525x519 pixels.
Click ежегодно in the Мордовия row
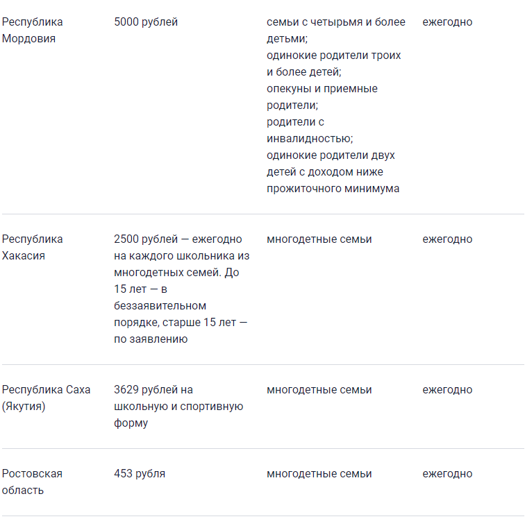click(x=447, y=22)
